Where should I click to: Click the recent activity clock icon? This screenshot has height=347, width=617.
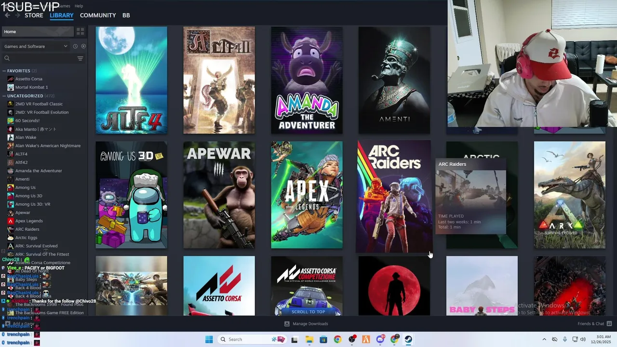(75, 46)
